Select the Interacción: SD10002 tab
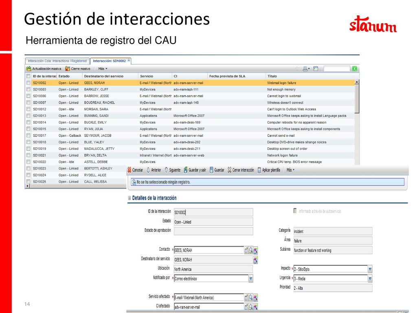417x313 pixels. [x=109, y=61]
